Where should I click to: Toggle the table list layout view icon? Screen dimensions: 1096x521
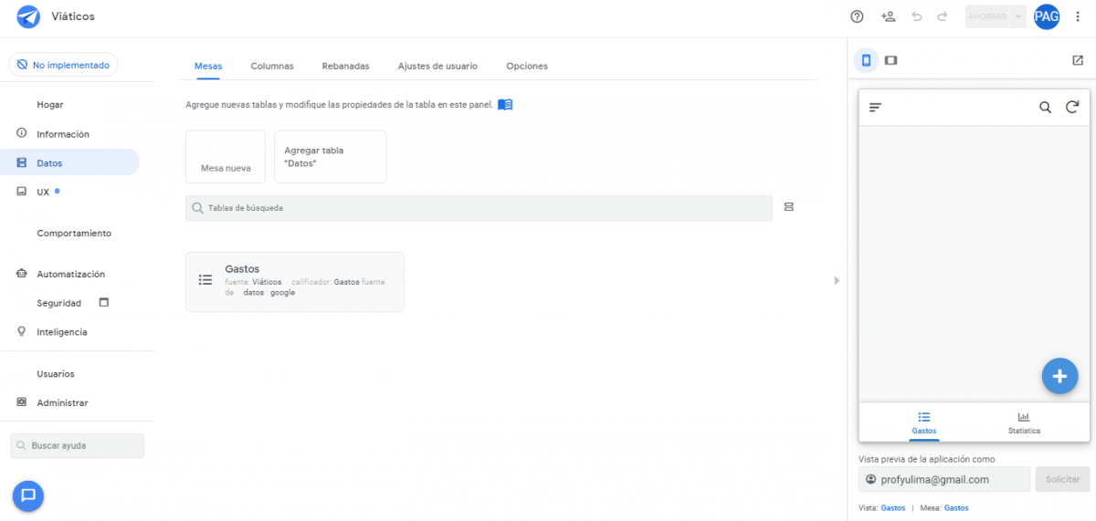point(789,207)
